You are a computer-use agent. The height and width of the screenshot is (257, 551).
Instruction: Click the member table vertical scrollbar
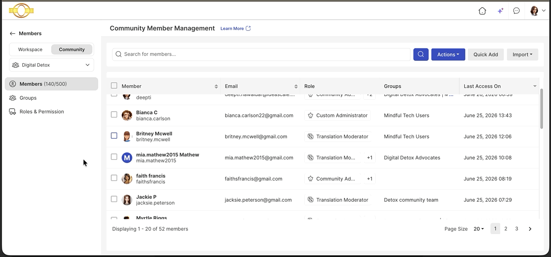(x=541, y=108)
